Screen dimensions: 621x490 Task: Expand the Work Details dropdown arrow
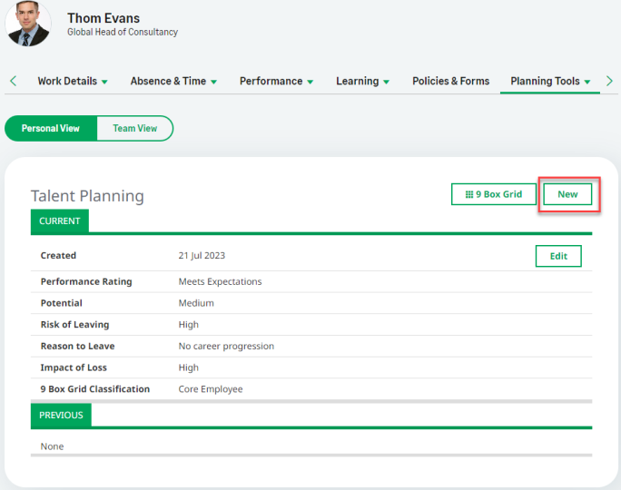point(104,82)
